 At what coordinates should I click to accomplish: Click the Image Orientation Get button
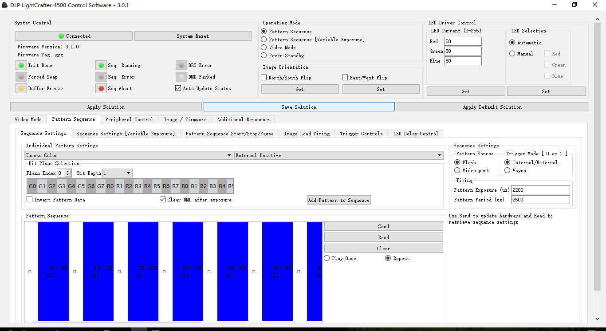300,89
